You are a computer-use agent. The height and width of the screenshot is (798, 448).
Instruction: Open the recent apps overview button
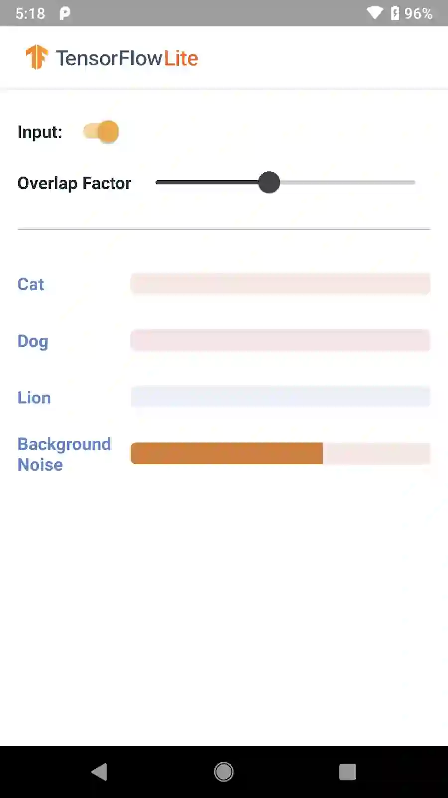point(347,772)
